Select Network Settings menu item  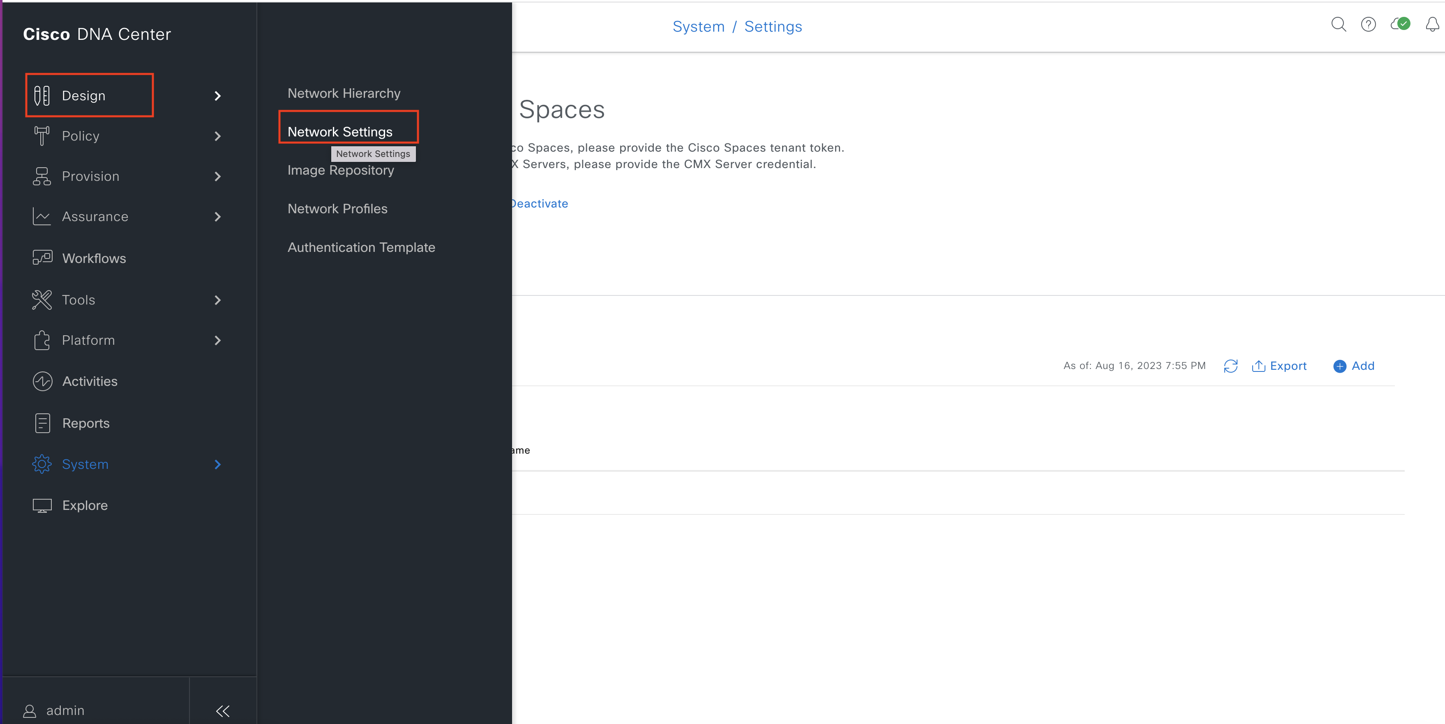pyautogui.click(x=340, y=132)
